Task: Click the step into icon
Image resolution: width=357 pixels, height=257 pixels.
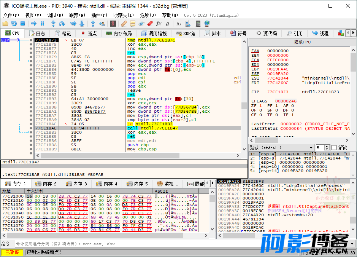Action: point(54,24)
